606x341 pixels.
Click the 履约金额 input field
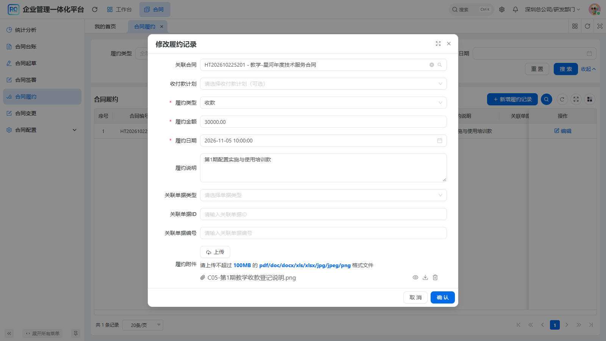pyautogui.click(x=323, y=122)
